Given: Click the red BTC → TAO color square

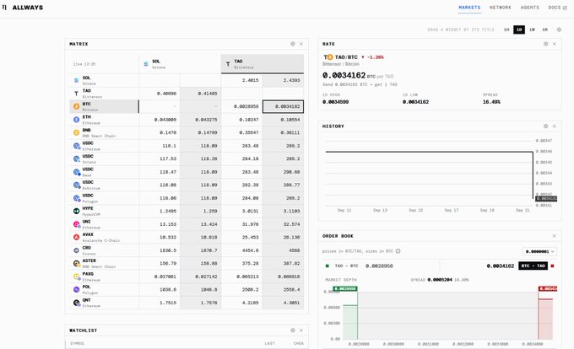Looking at the screenshot, I should (x=552, y=266).
